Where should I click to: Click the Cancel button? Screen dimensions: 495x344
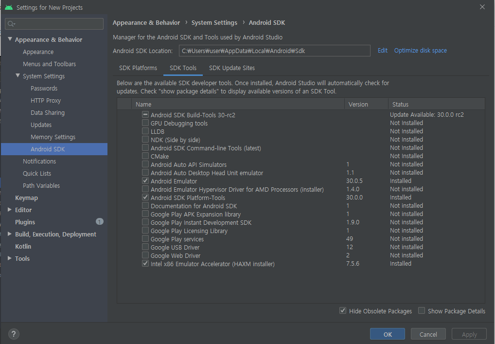(428, 334)
